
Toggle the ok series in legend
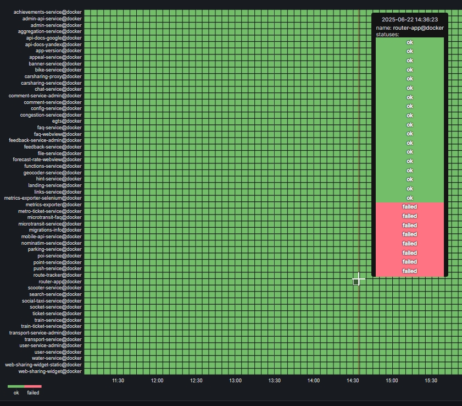click(x=16, y=393)
